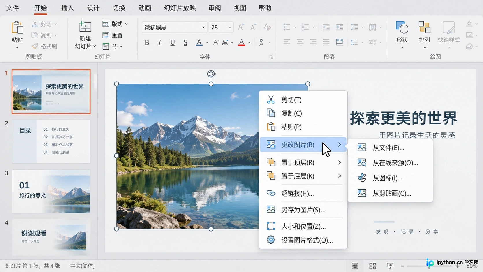The width and height of the screenshot is (483, 272).
Task: Click the increase indent icon
Action: 339,27
